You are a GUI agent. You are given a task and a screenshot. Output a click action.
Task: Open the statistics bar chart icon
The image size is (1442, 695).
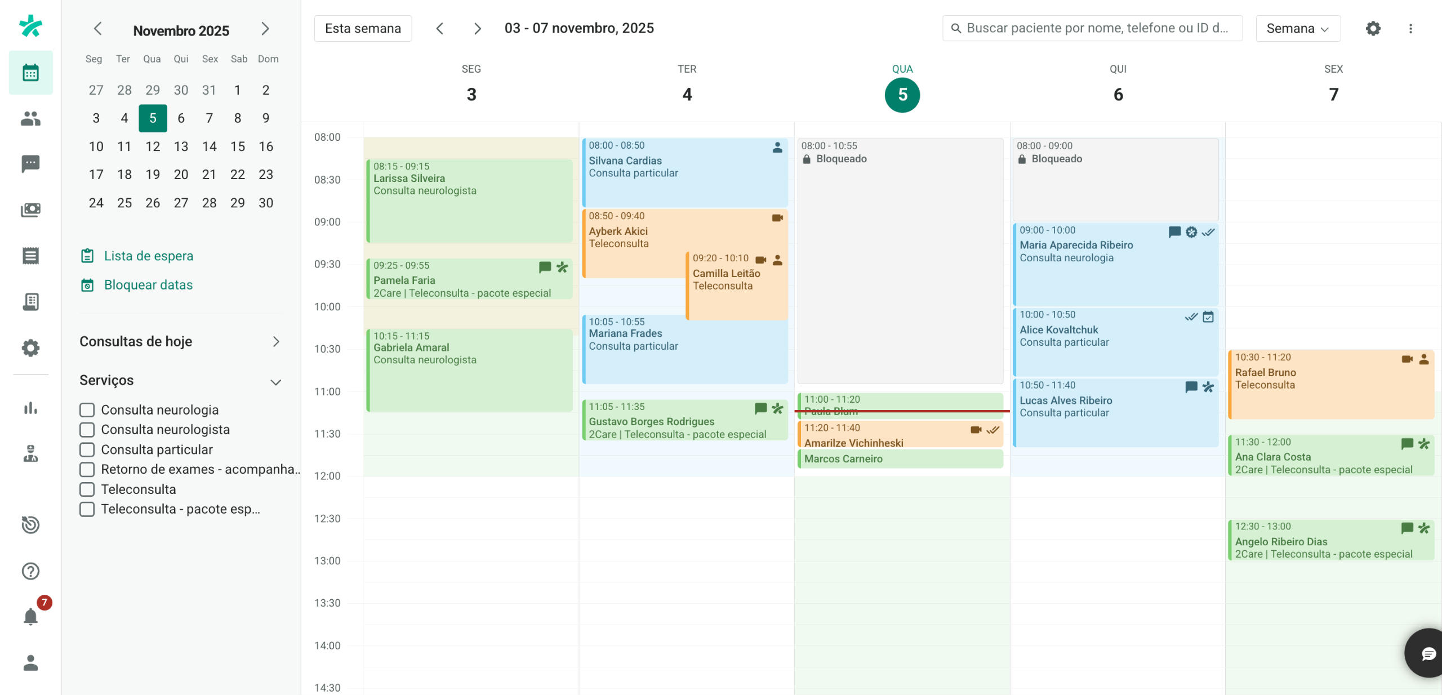[x=30, y=408]
